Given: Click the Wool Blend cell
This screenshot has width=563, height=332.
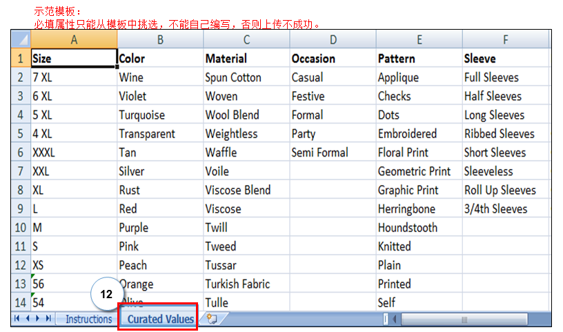Looking at the screenshot, I should pyautogui.click(x=247, y=115).
